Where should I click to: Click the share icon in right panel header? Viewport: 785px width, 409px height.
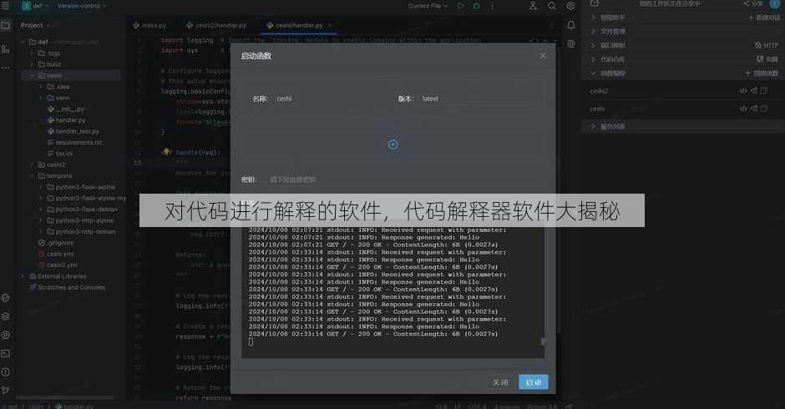(x=753, y=3)
